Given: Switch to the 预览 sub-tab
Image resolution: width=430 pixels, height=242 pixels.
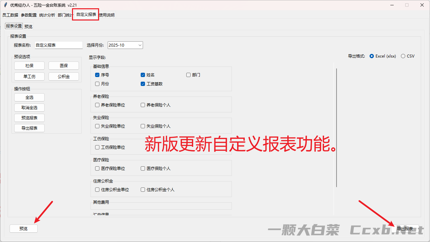Looking at the screenshot, I should [28, 26].
